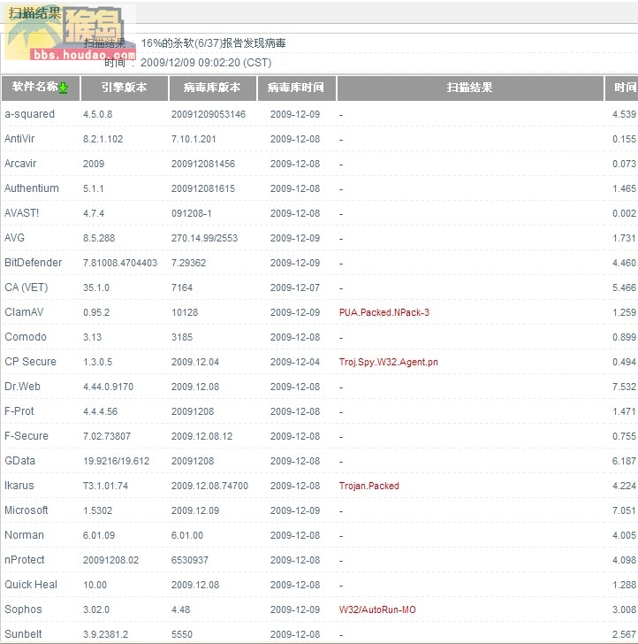
Task: Click the PUA.Packed.NPack-3 detection result
Action: click(384, 312)
